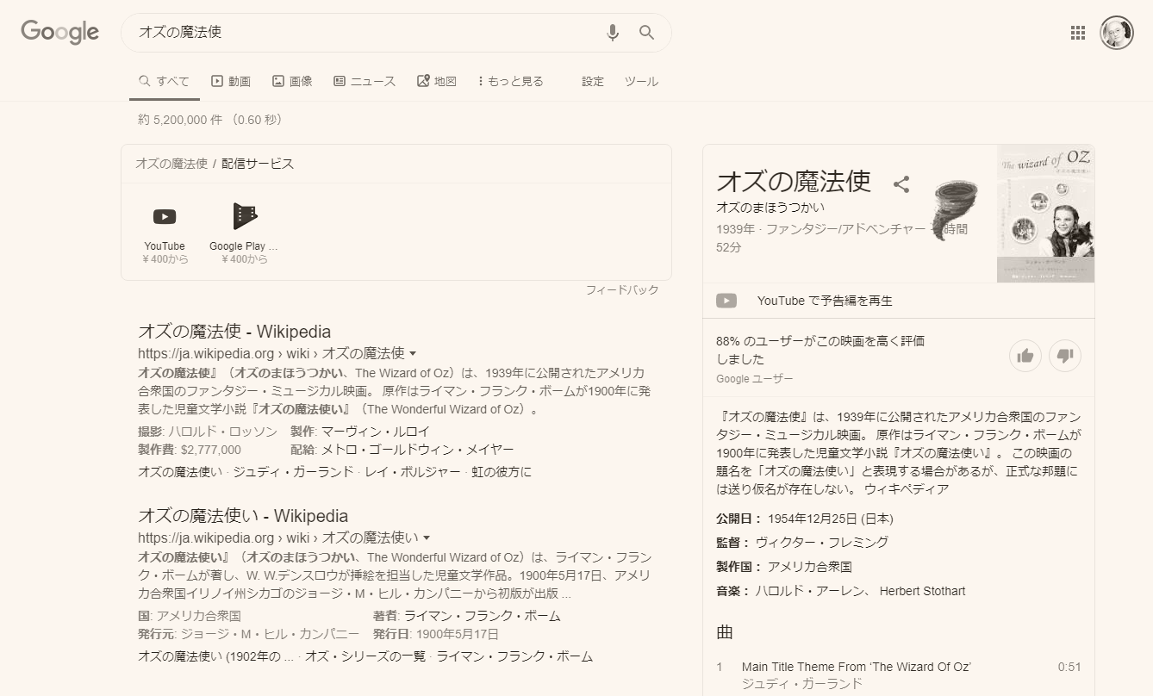Click the YouTube trailer play icon
The width and height of the screenshot is (1153, 696).
[726, 301]
